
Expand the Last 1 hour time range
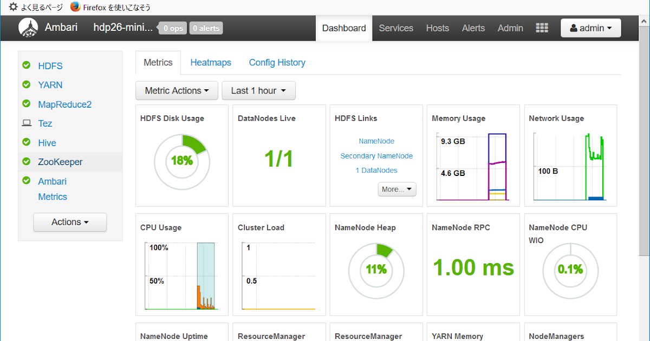coord(258,91)
